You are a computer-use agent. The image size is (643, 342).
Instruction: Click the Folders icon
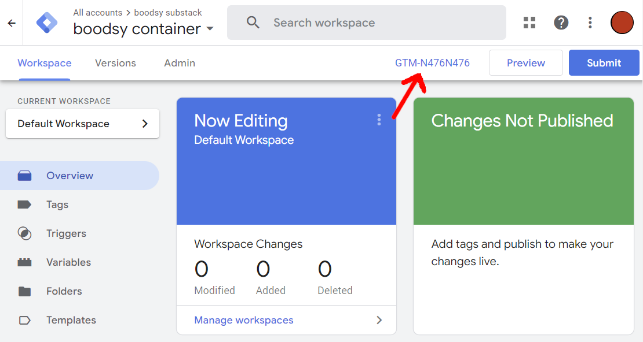click(x=24, y=291)
